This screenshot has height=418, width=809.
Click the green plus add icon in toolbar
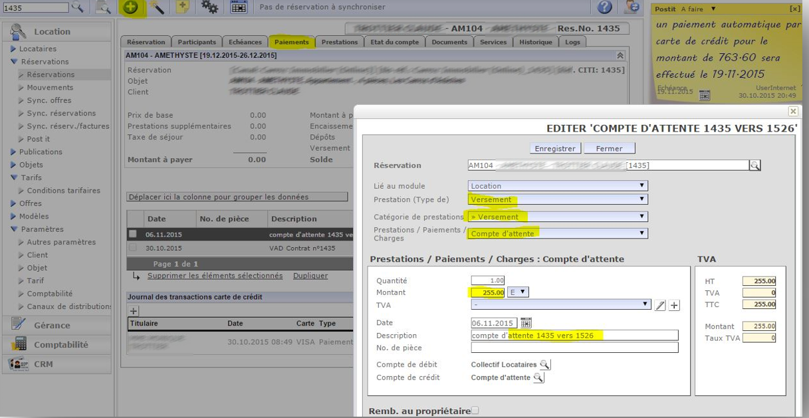click(131, 7)
